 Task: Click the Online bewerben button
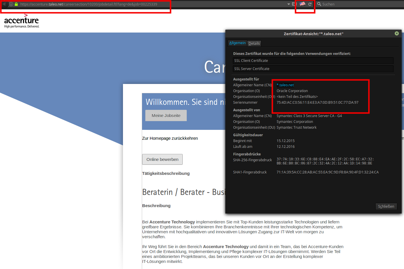162,159
